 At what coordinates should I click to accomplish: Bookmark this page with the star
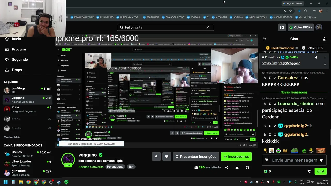pyautogui.click(x=290, y=11)
